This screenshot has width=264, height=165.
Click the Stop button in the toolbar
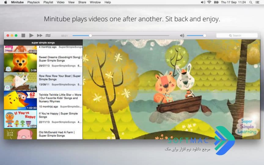point(23,35)
